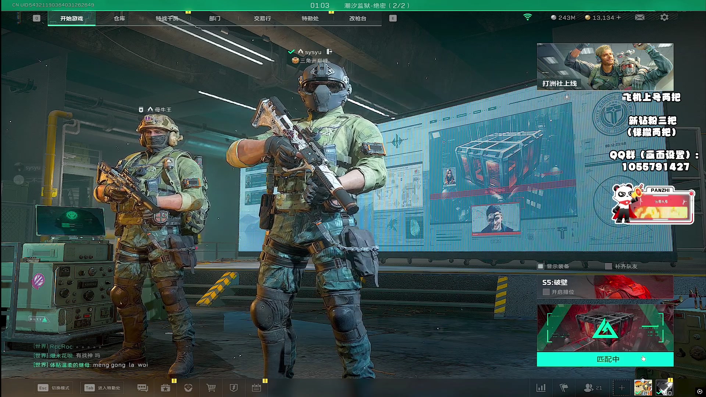Screen dimensions: 706x397
Task: Open friends list showing 21
Action: [593, 388]
